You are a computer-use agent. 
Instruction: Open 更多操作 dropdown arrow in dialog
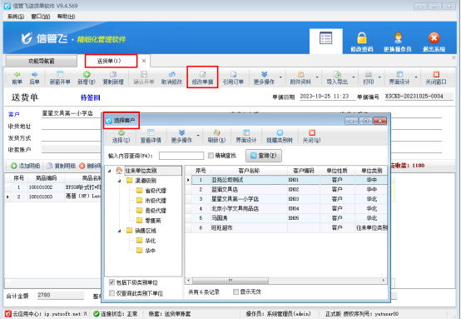[198, 136]
